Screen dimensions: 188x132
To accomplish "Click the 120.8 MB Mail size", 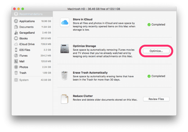I will click(x=46, y=61).
